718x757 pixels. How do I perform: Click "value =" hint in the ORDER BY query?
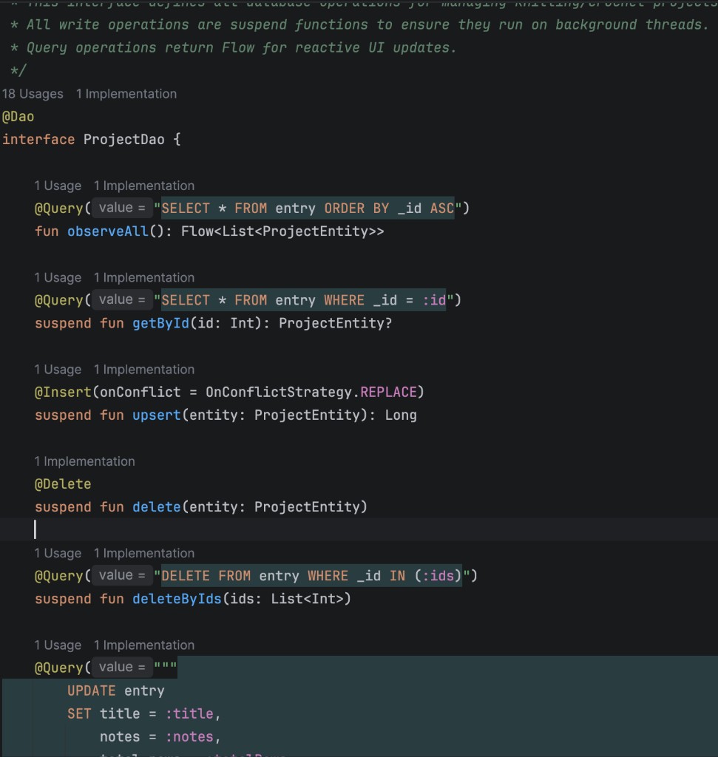click(122, 208)
